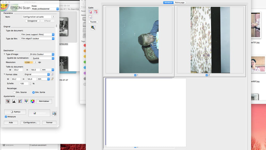This screenshot has height=150, width=266.
Task: Uncheck the Miniature checkbox
Action: [x=6, y=117]
